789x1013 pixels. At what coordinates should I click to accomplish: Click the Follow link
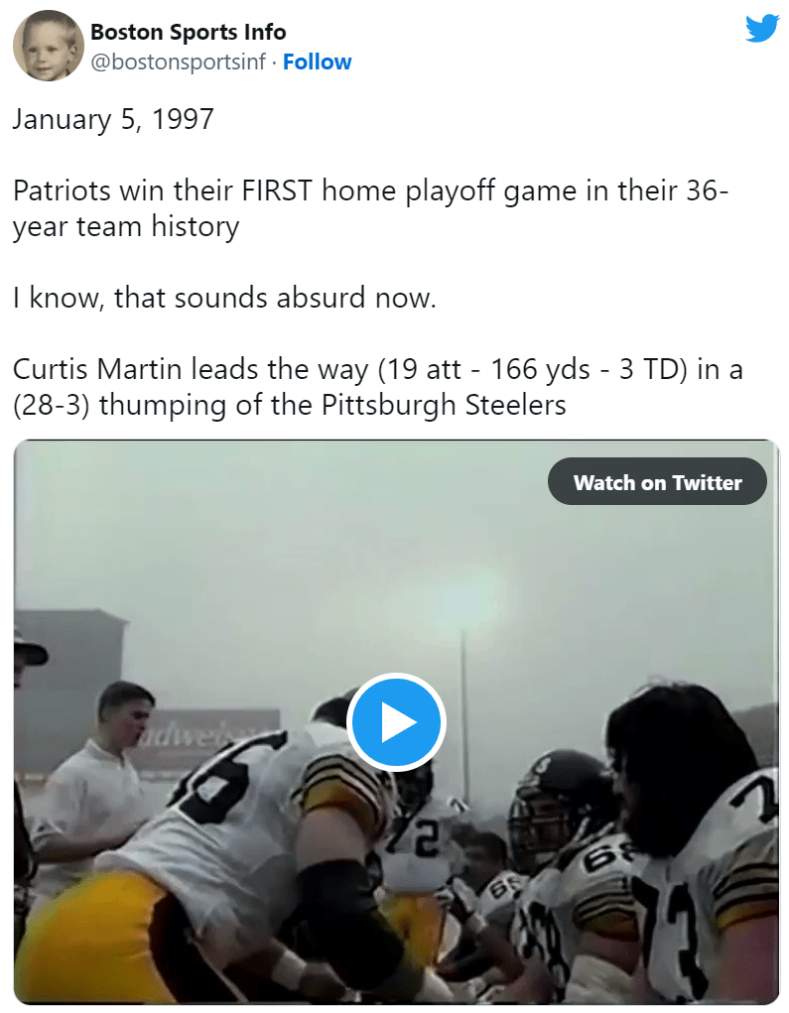point(317,62)
